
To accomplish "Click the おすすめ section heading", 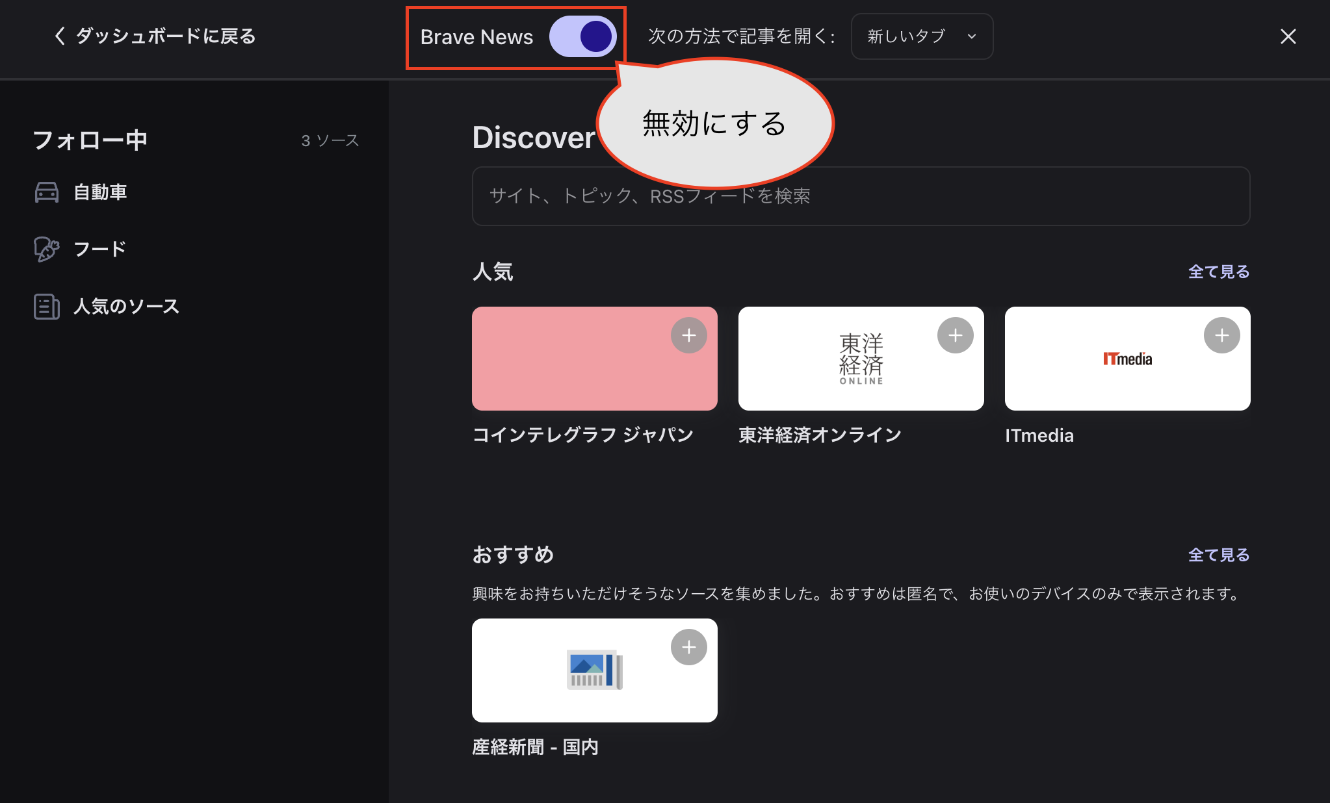I will 513,555.
